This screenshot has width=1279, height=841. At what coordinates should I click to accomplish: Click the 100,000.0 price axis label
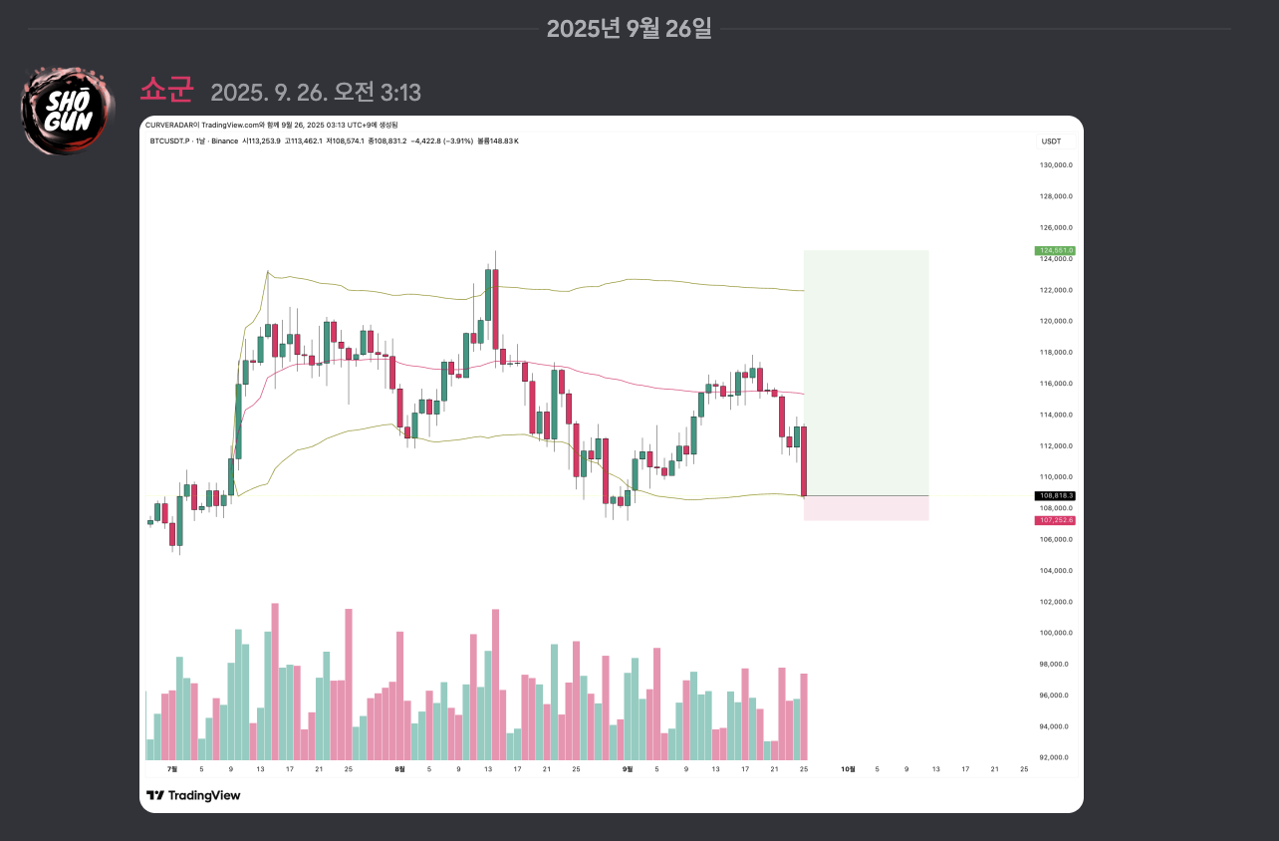1055,633
